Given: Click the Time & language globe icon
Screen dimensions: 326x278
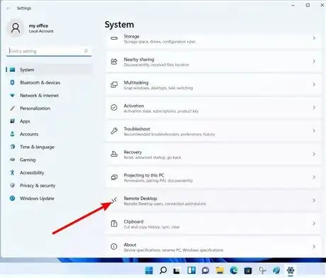Looking at the screenshot, I should coord(12,147).
